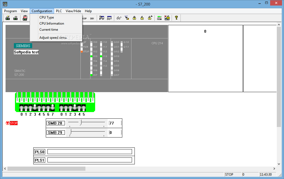Click the open padlock unforce icon
This screenshot has height=179, width=284.
coord(142,18)
